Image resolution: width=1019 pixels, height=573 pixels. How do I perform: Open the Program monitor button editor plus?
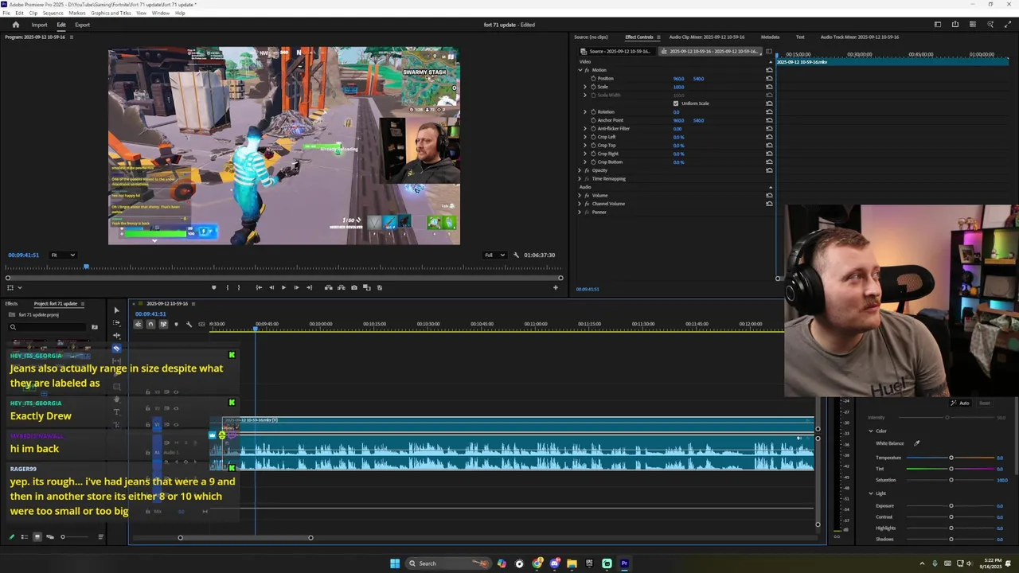click(x=556, y=287)
